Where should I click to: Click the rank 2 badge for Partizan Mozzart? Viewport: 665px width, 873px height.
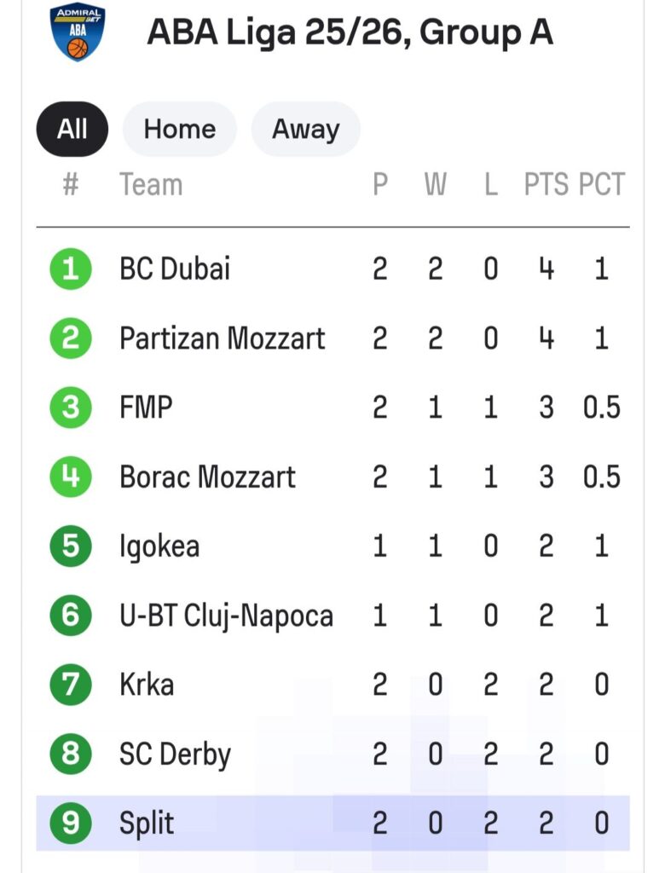point(71,338)
